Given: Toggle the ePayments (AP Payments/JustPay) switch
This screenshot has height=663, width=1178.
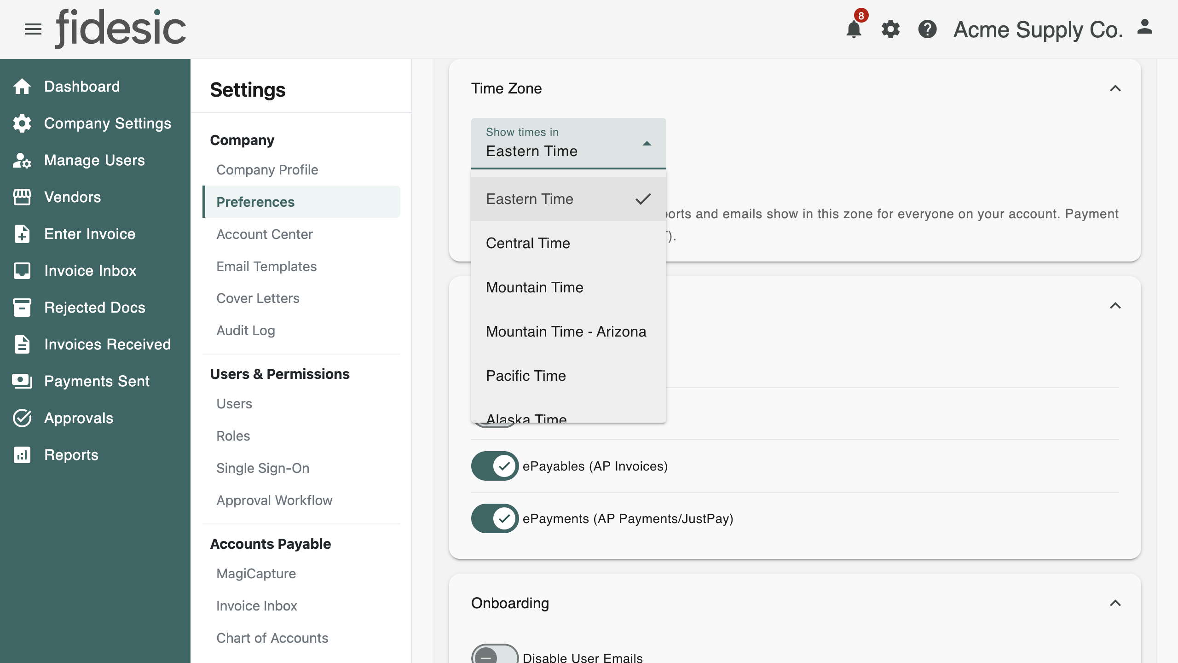Looking at the screenshot, I should (x=495, y=518).
